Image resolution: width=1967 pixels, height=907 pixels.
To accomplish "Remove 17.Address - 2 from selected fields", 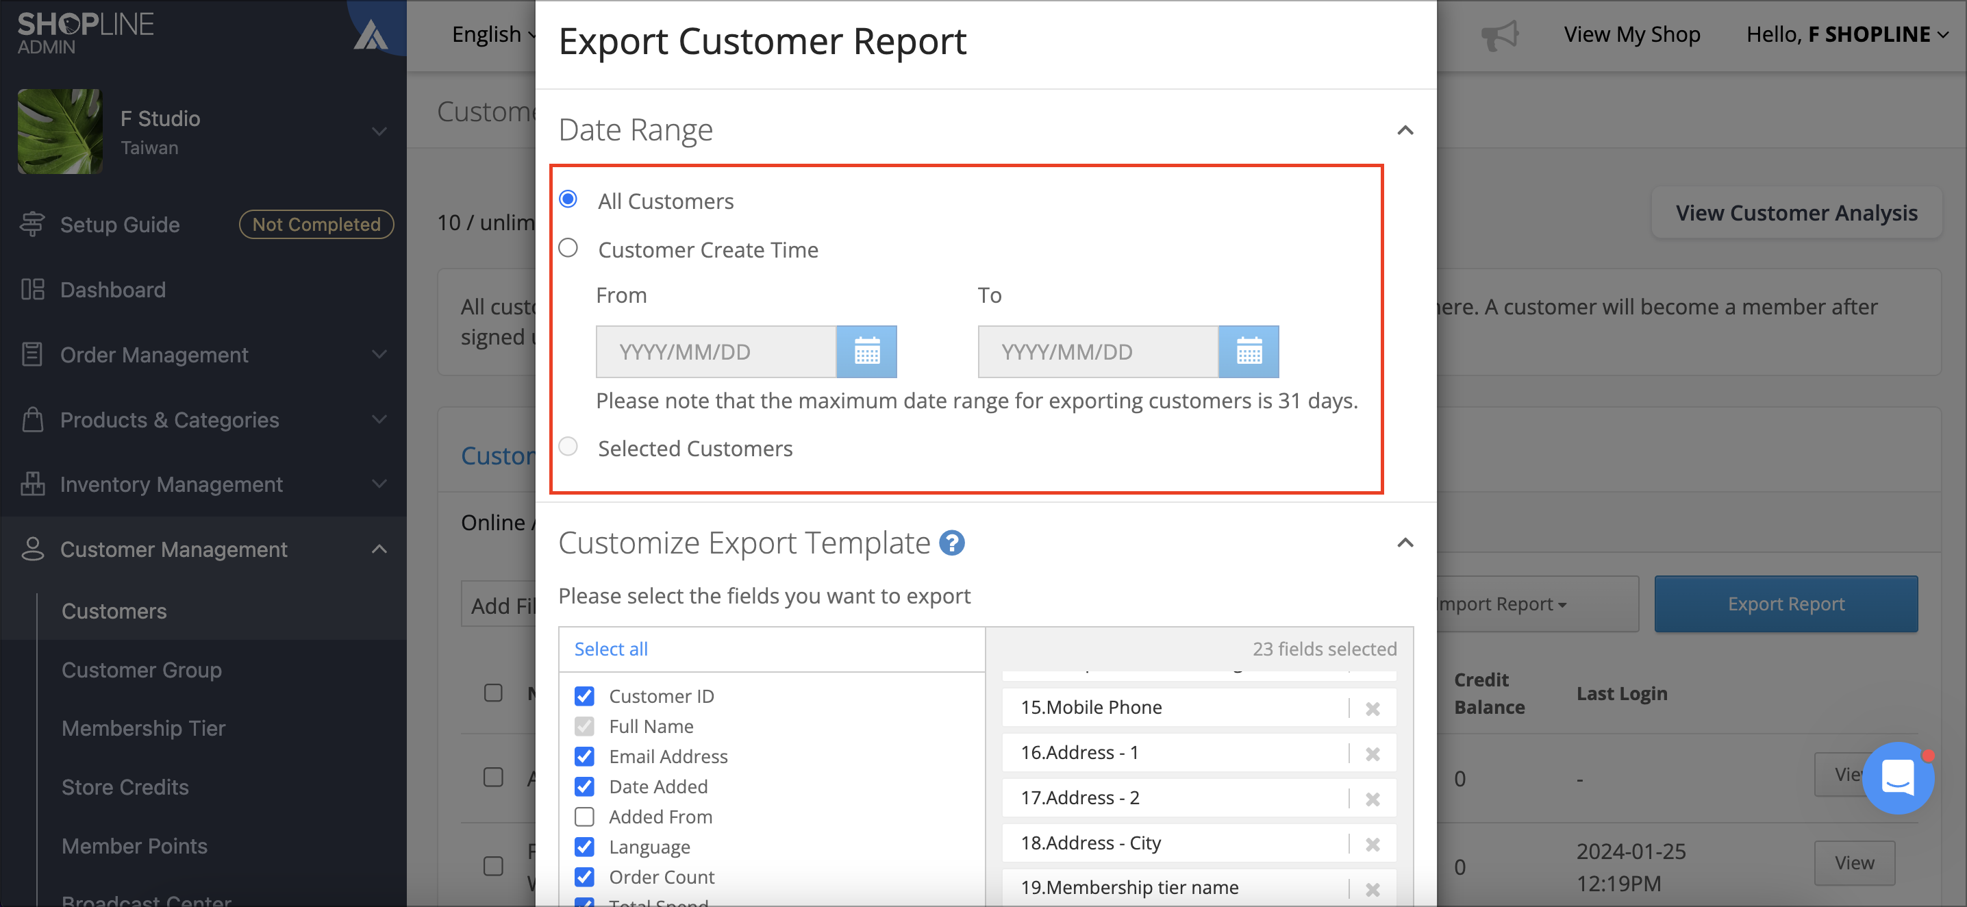I will [1372, 799].
